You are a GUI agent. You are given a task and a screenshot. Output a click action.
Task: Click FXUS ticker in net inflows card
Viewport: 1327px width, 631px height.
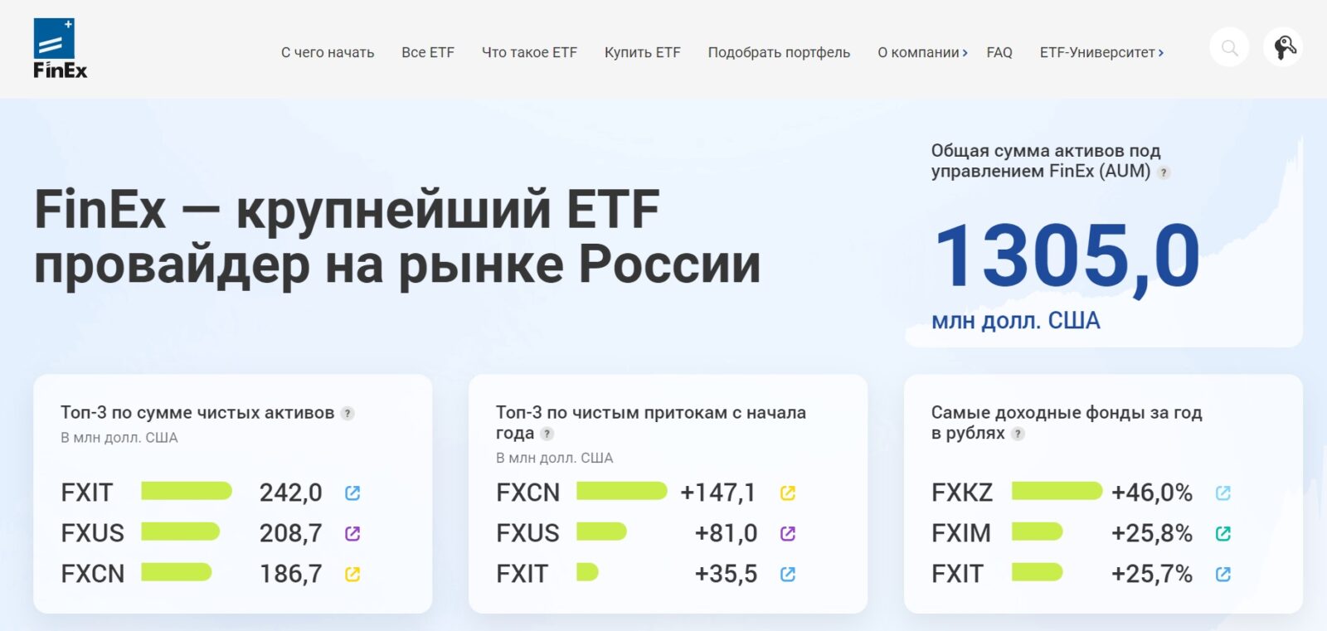(527, 533)
